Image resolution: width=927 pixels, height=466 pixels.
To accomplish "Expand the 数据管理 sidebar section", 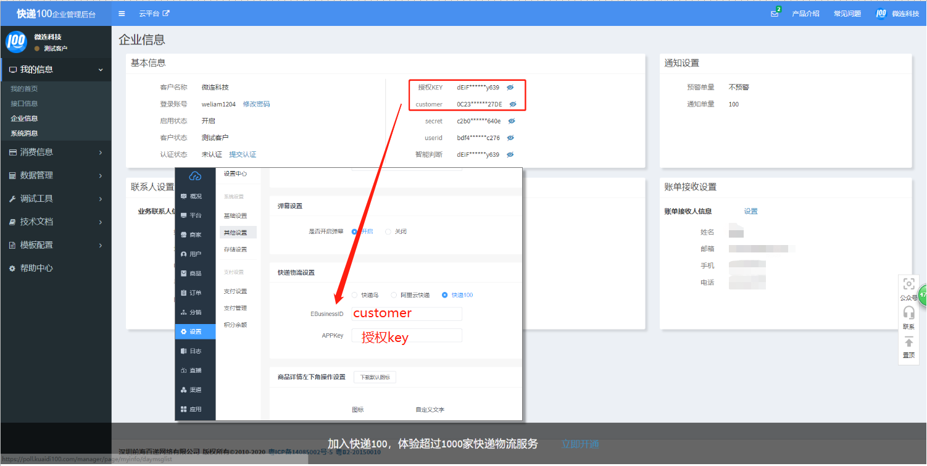I will (x=56, y=175).
